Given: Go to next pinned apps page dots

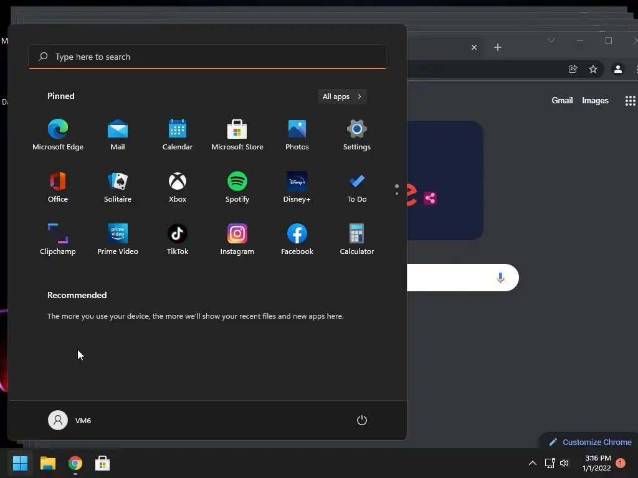Looking at the screenshot, I should click(397, 190).
